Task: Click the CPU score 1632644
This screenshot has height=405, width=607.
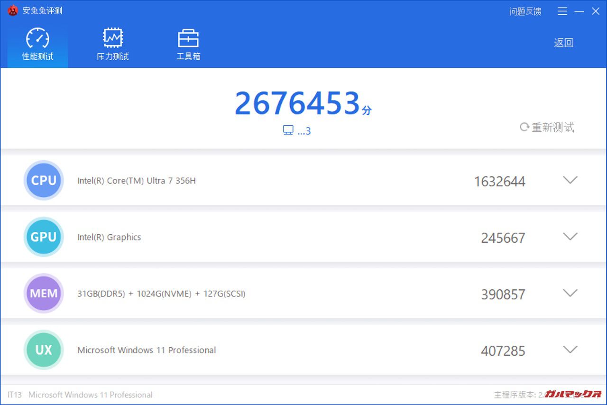Action: coord(500,182)
